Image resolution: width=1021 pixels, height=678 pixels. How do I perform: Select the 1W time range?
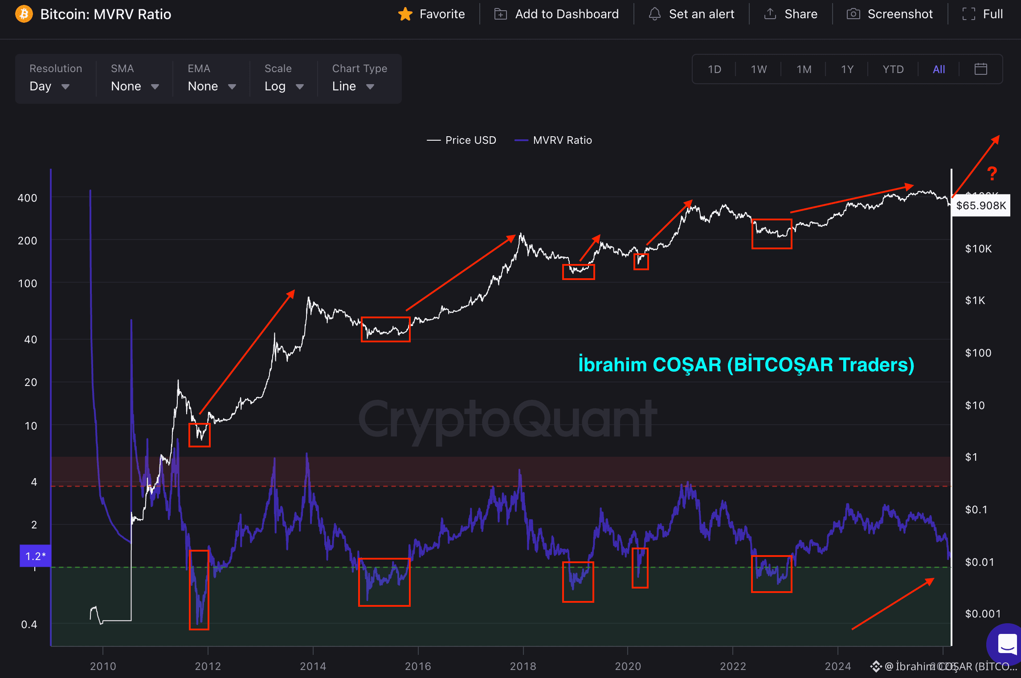pyautogui.click(x=759, y=69)
